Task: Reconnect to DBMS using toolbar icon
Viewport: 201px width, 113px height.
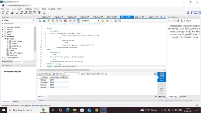Action: pyautogui.click(x=44, y=13)
